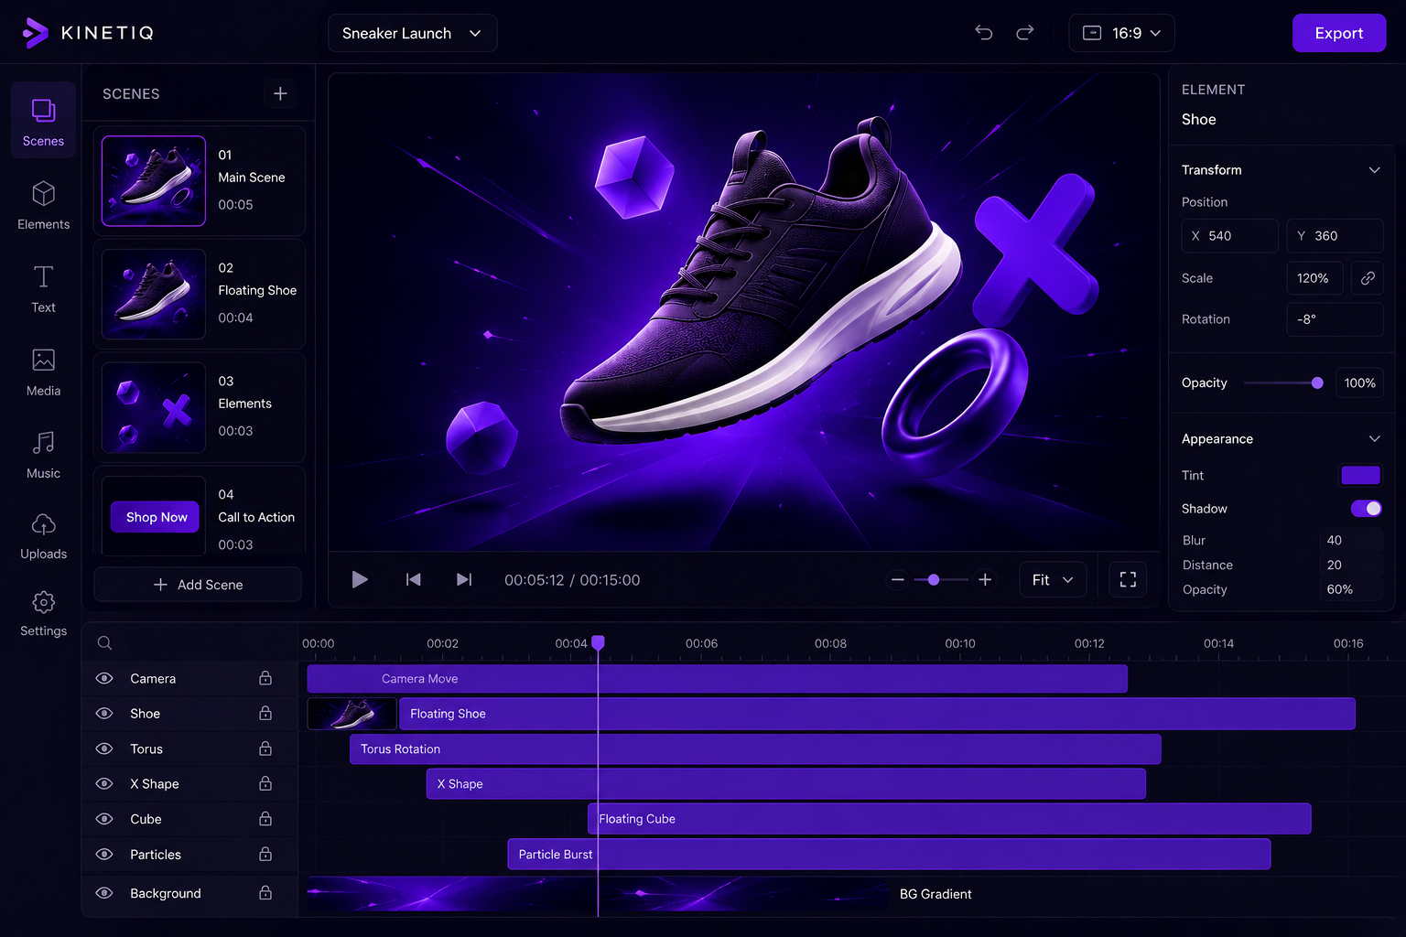Viewport: 1406px width, 937px height.
Task: Switch to the Media sidebar tab
Action: click(x=43, y=372)
